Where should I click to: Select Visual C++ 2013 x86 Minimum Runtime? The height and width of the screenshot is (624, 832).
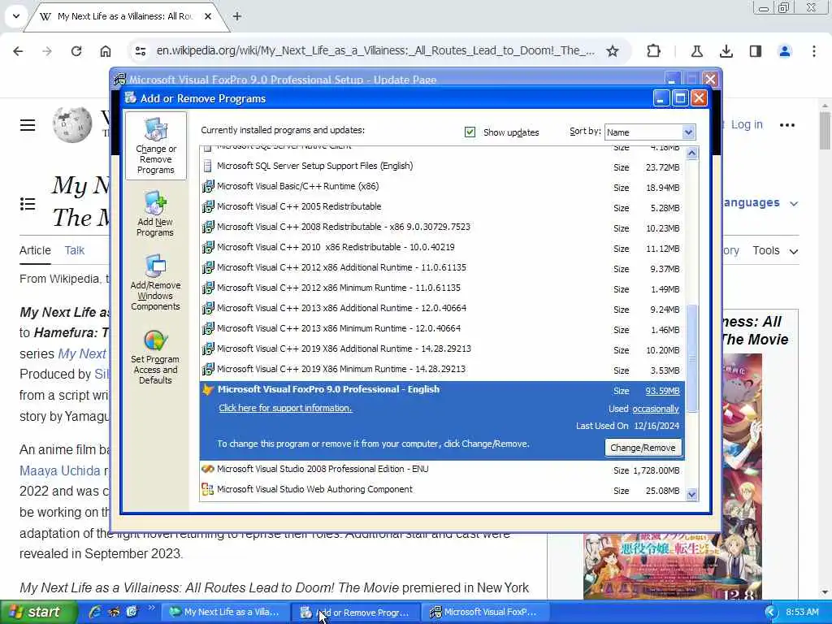443,329
